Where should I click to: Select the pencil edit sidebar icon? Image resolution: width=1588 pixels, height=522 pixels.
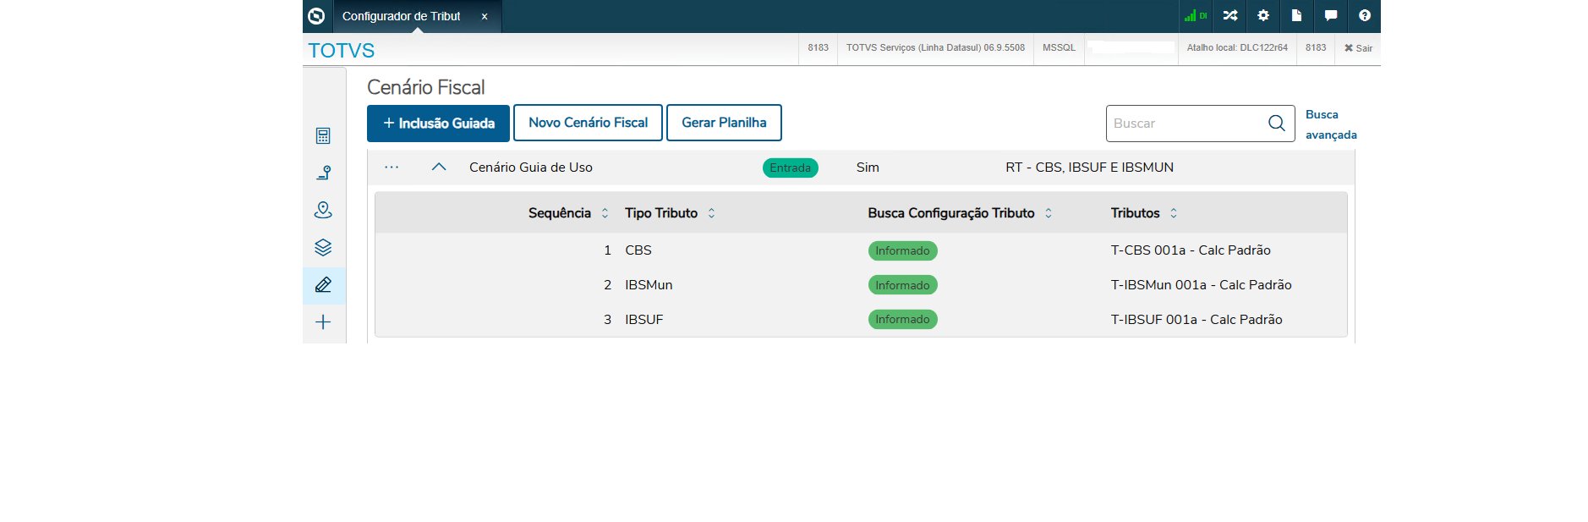(323, 285)
